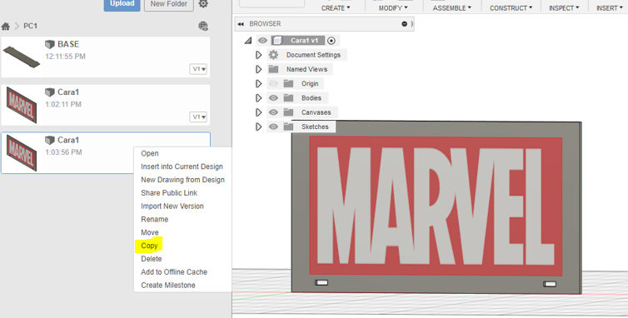Click the Document Settings gear icon

[273, 55]
